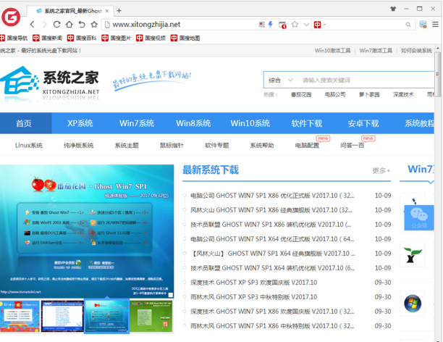Reload the page with the refresh icon

coord(56,25)
